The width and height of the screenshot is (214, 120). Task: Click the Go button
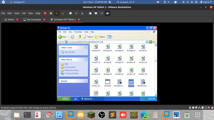(x=152, y=42)
